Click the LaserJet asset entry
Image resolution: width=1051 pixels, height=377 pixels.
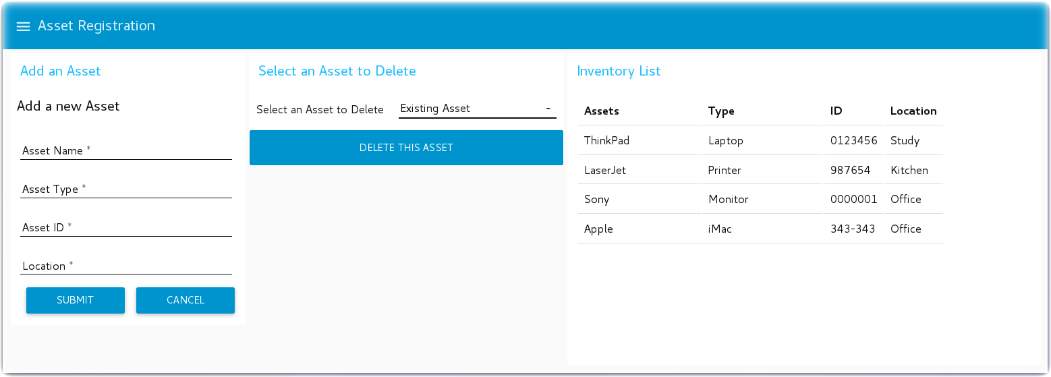605,171
